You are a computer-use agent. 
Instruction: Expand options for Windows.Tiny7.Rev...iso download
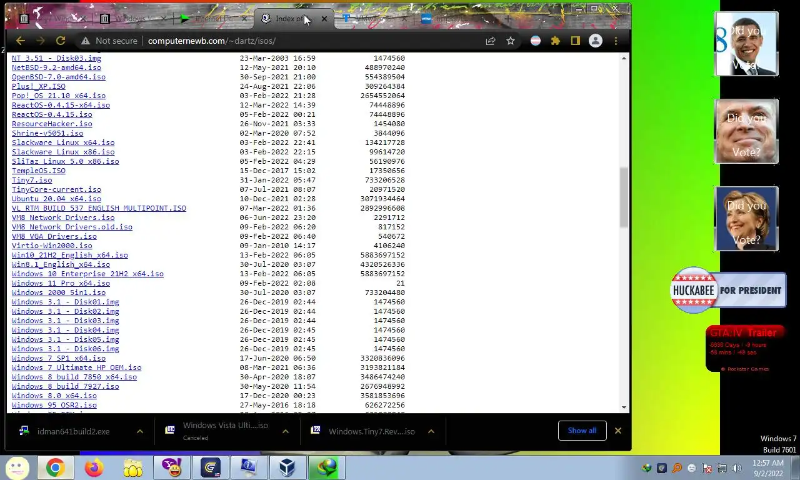tap(431, 431)
